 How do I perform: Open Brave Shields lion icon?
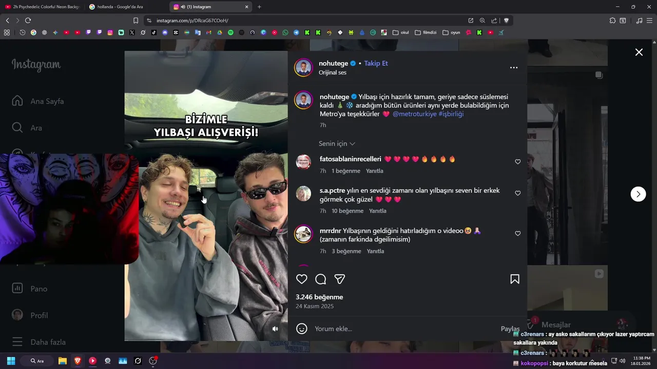coord(506,20)
